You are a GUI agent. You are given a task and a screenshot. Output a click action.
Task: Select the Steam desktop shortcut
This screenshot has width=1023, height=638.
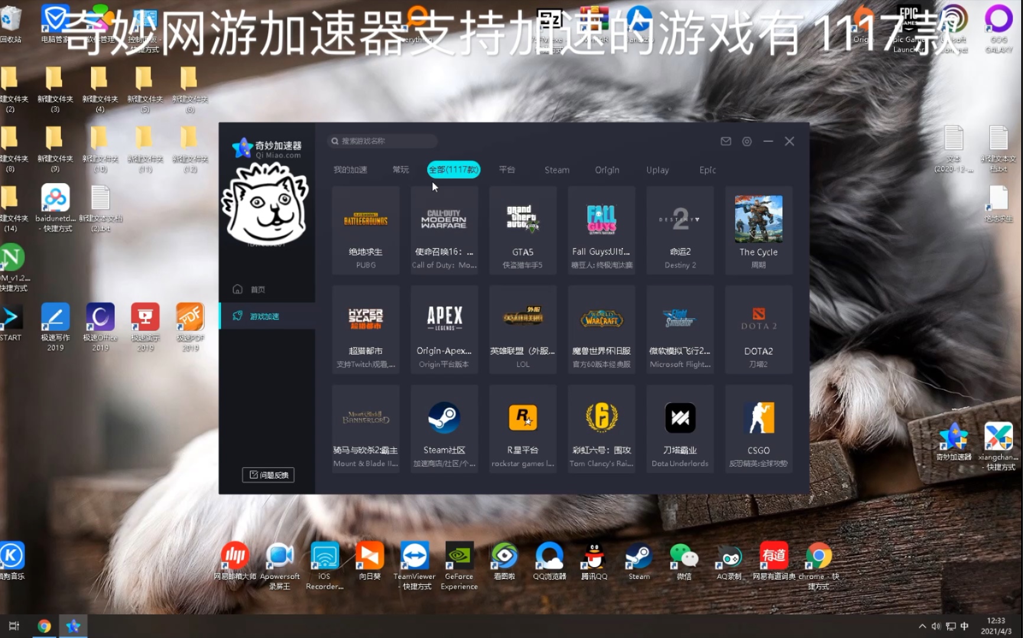[x=639, y=561]
